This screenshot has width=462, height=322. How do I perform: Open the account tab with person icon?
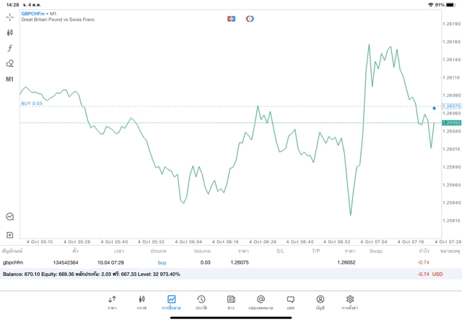pyautogui.click(x=320, y=301)
